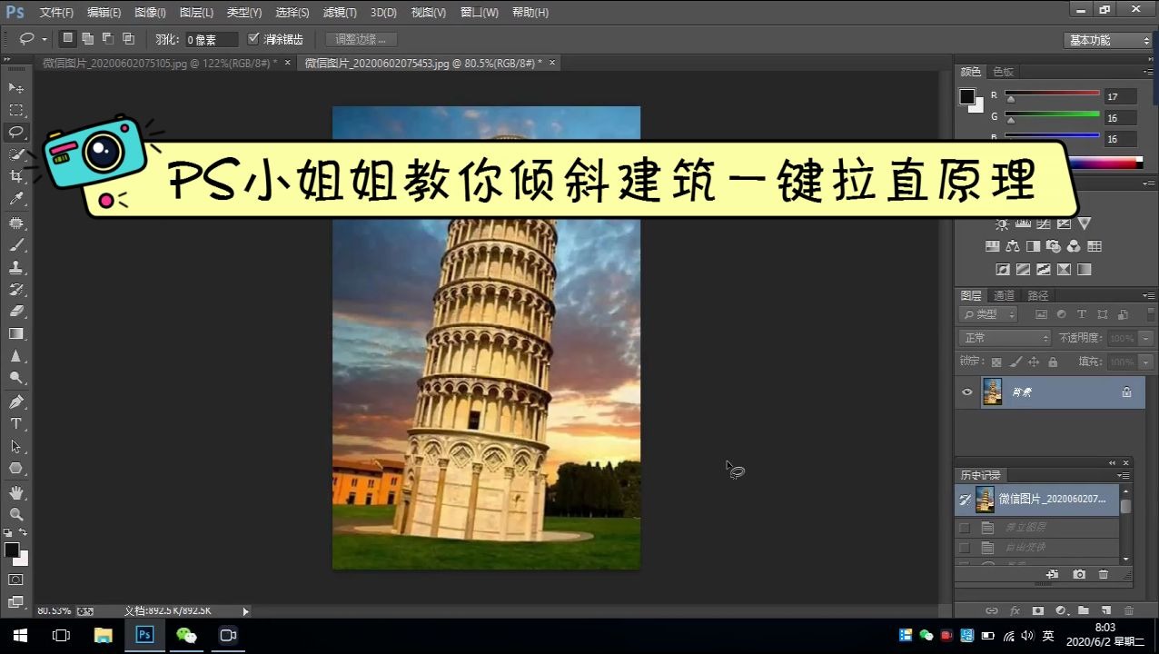Click the Photo Filter adjustment icon
This screenshot has height=654, width=1159.
1054,246
